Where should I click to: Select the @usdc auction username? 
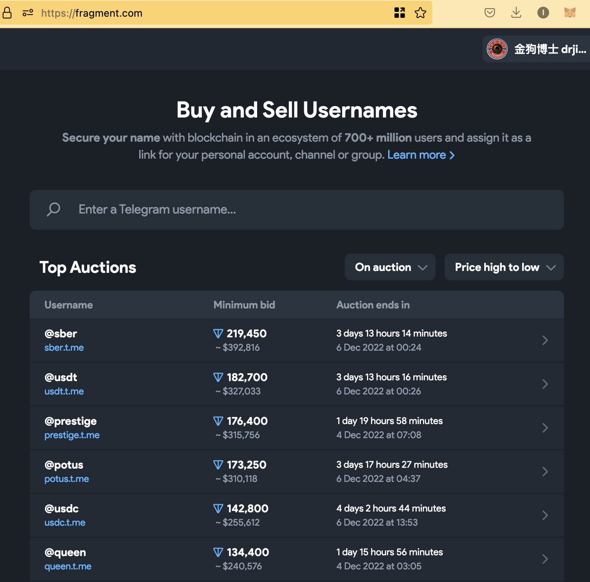[62, 509]
